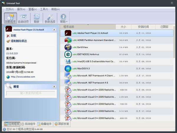
Task: Click the program search input field
Action: pos(31,93)
